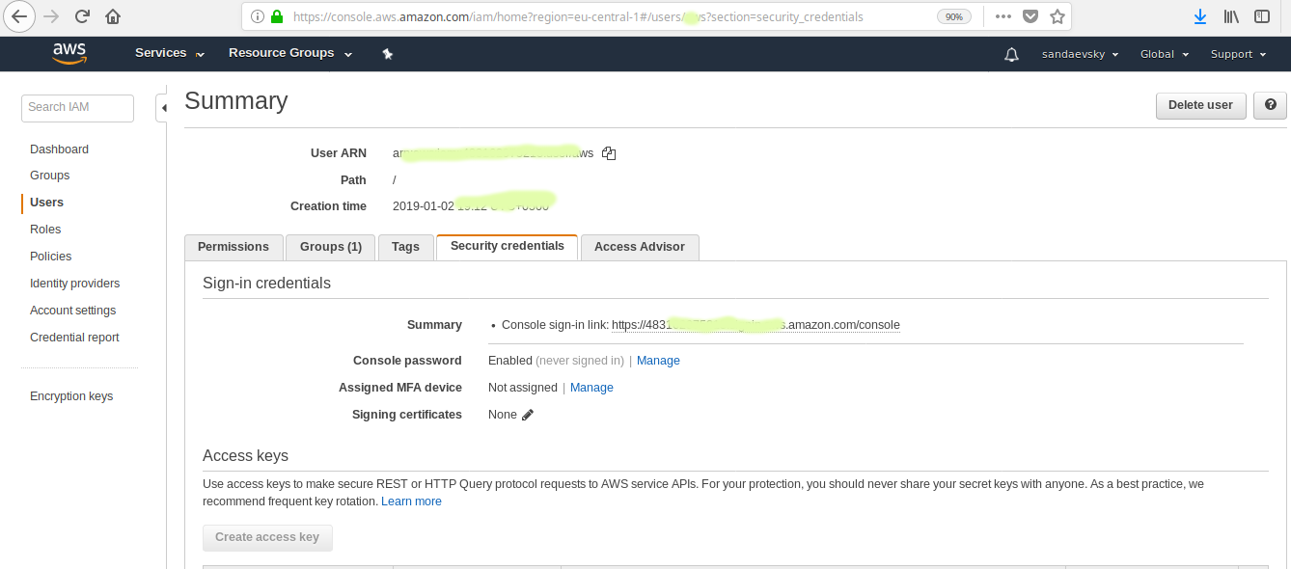
Task: Expand the Resource Groups dropdown
Action: pos(290,53)
